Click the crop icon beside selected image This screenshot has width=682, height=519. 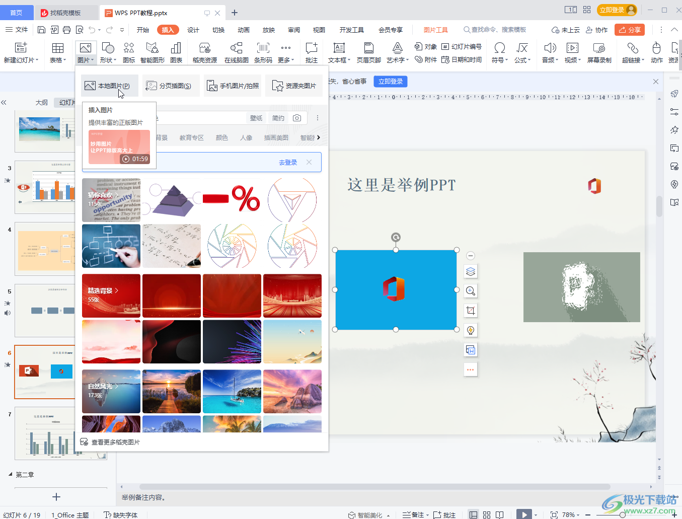(x=471, y=311)
